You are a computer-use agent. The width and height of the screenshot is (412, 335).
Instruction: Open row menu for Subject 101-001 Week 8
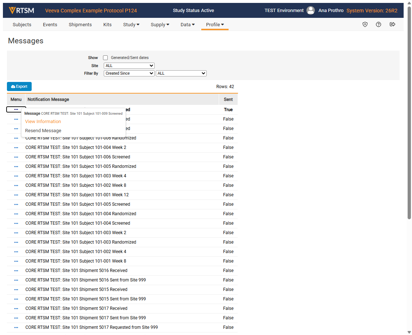pos(16,261)
